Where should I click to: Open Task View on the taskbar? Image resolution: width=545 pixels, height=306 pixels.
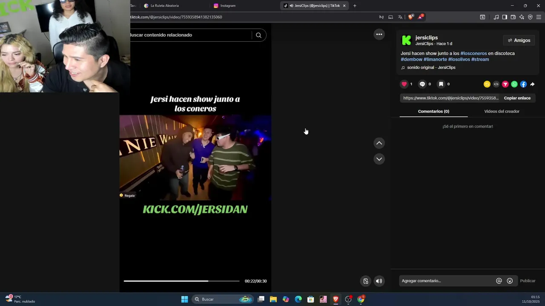click(261, 299)
